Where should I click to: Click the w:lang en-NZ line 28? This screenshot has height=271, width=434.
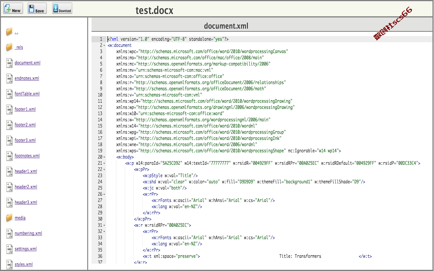click(177, 207)
